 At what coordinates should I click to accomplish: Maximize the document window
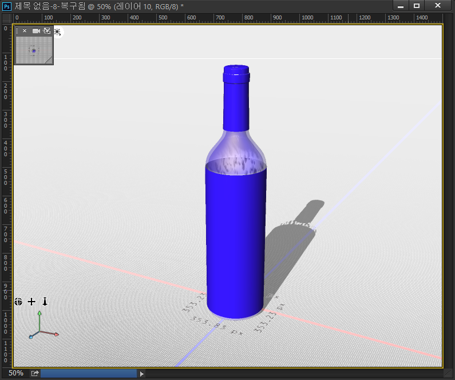[x=417, y=6]
